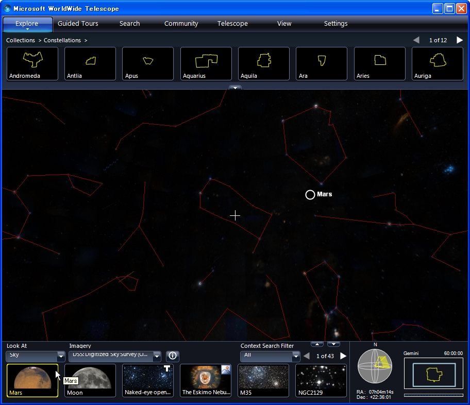The height and width of the screenshot is (405, 470).
Task: Select the NGC2129 thumbnail
Action: click(x=322, y=380)
